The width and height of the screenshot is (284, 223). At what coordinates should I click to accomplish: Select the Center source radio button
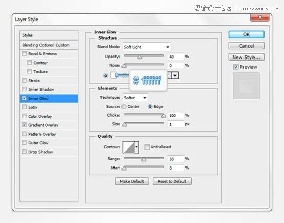tap(124, 106)
